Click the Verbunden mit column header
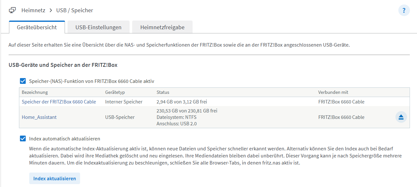Viewport: 417px width, 187px height. [333, 92]
